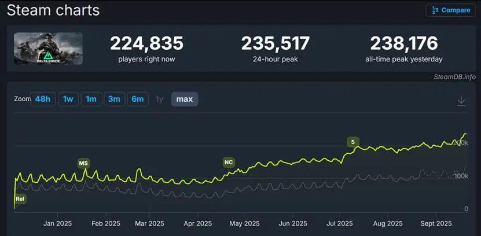Screen dimensions: 481x236
Task: Open the chart download menu icon
Action: (461, 101)
